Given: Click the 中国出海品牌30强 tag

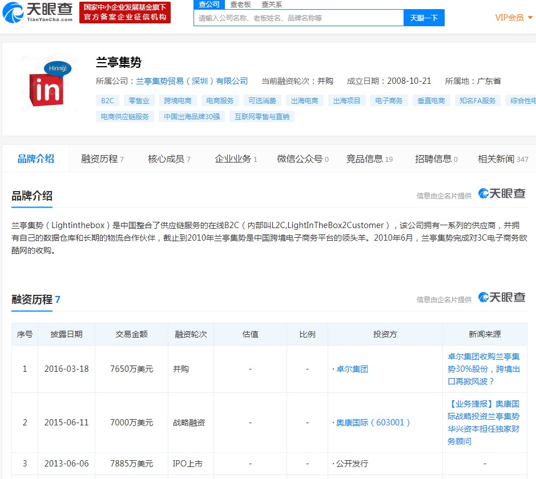Looking at the screenshot, I should 192,117.
